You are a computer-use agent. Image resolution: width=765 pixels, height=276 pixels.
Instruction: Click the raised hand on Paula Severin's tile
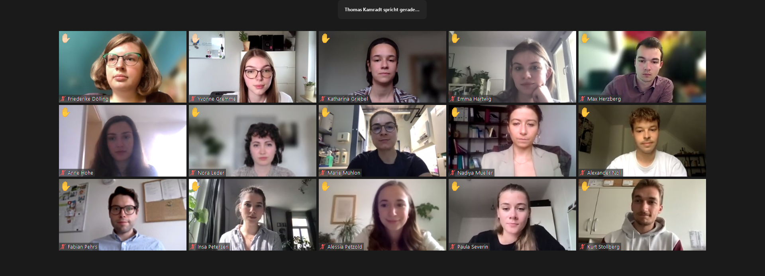click(455, 187)
